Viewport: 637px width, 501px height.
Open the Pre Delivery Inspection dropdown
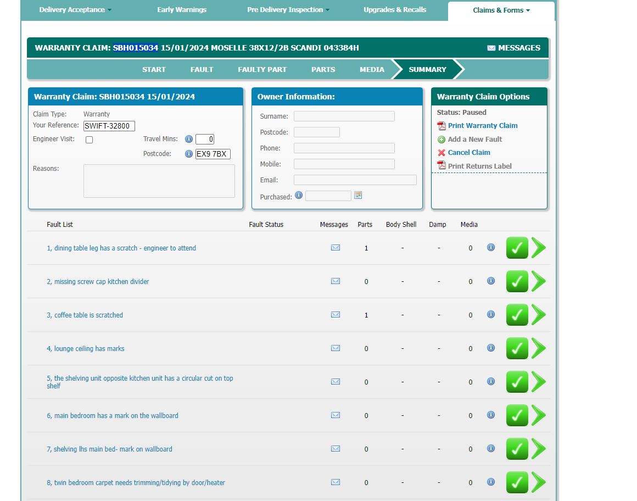coord(288,10)
